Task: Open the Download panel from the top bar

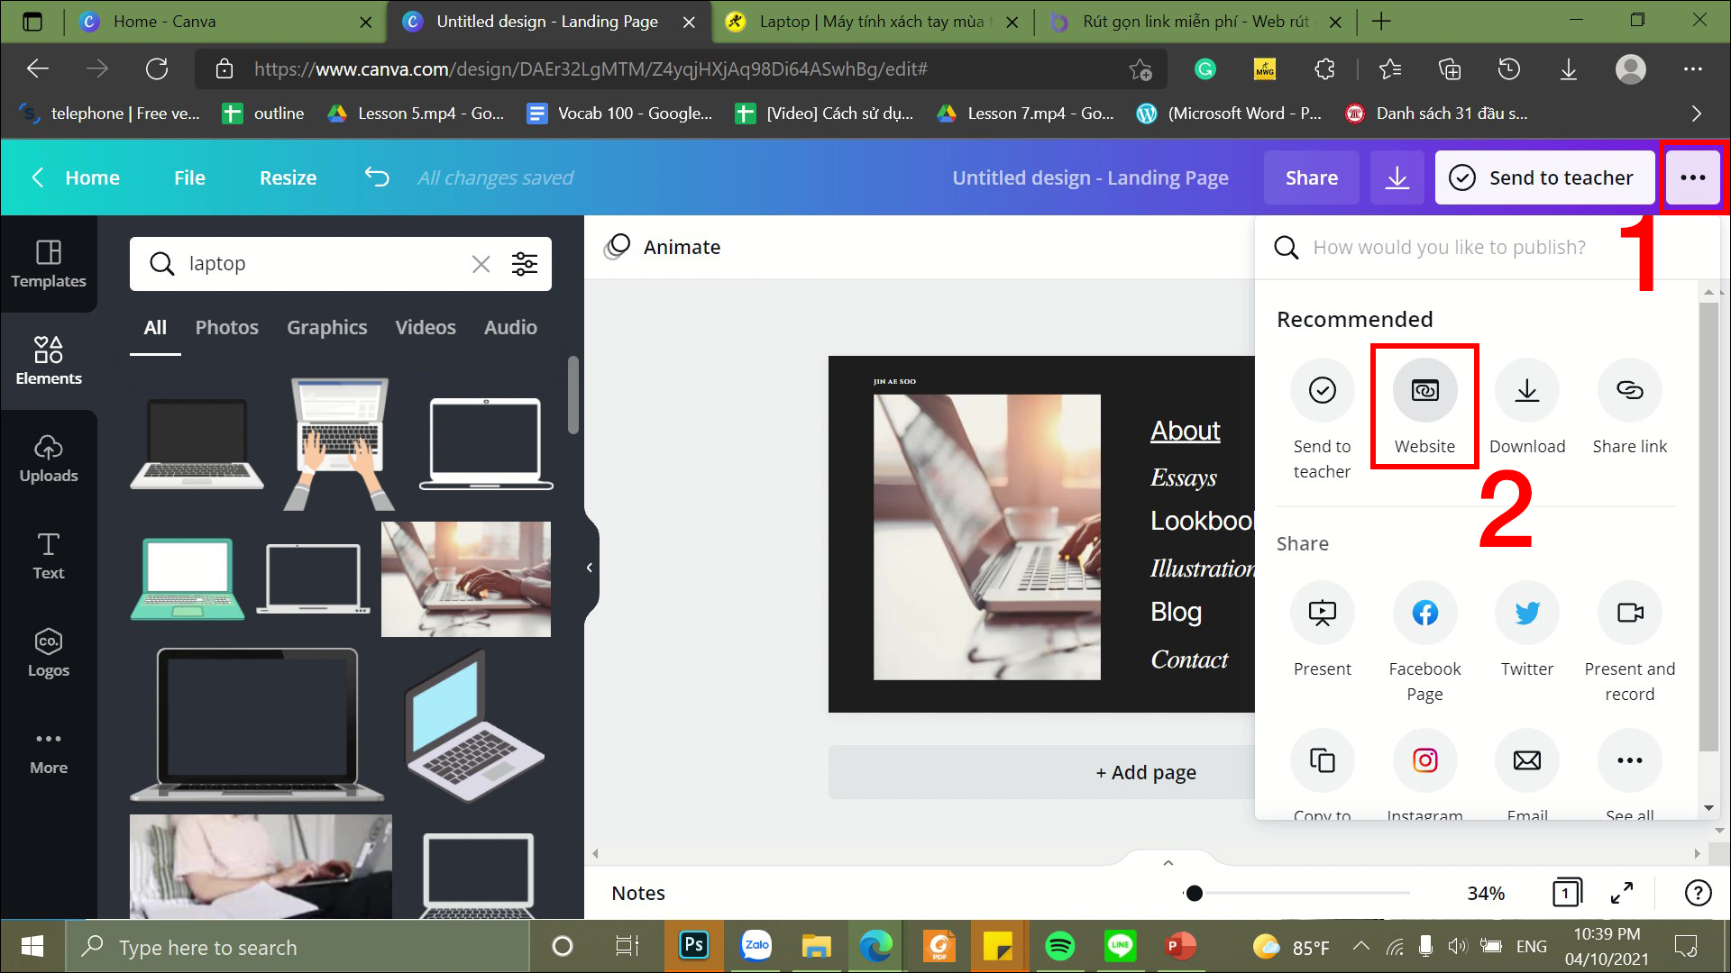Action: [1397, 177]
